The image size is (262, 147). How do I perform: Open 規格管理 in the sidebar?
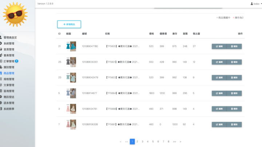pyautogui.click(x=9, y=79)
